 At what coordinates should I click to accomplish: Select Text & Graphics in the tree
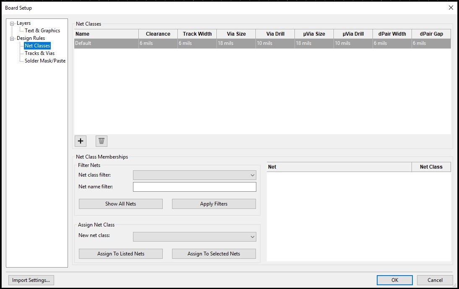(x=42, y=31)
